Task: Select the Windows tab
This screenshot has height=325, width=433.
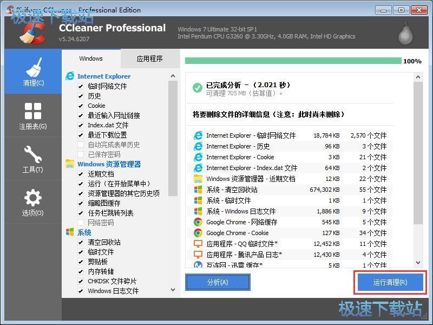Action: click(90, 58)
